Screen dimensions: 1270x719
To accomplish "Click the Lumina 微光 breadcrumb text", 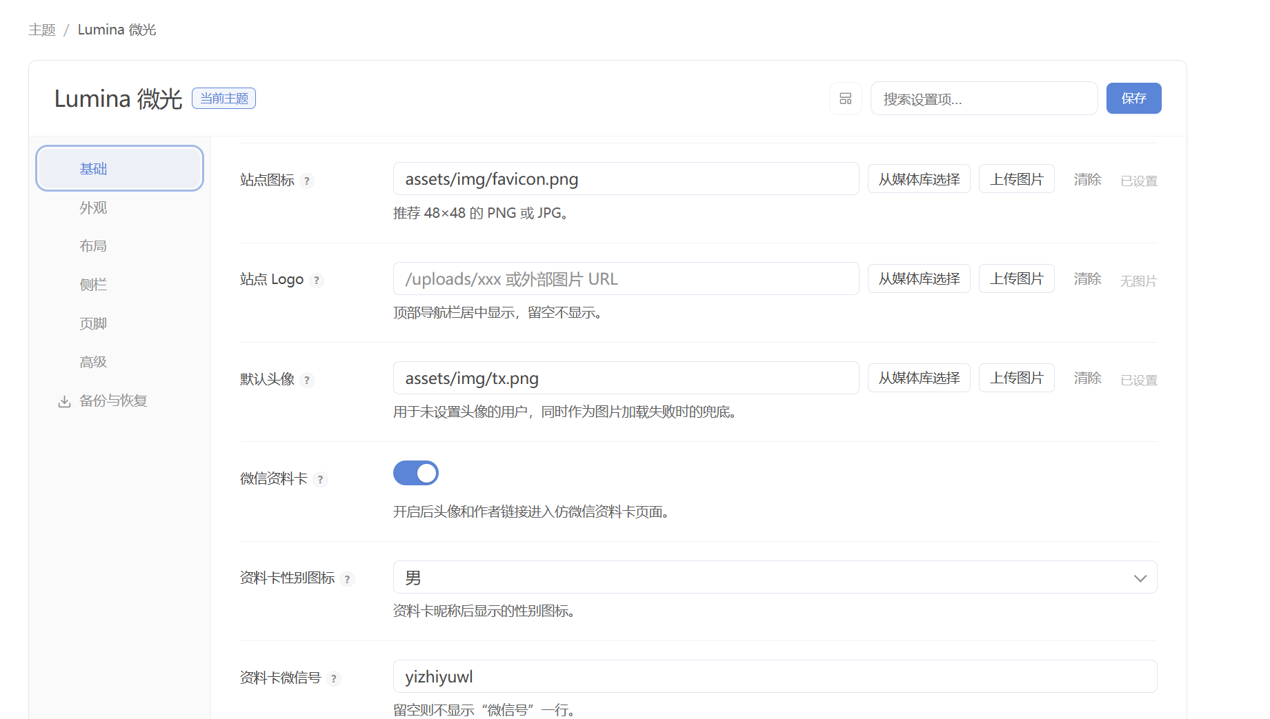I will click(x=117, y=30).
